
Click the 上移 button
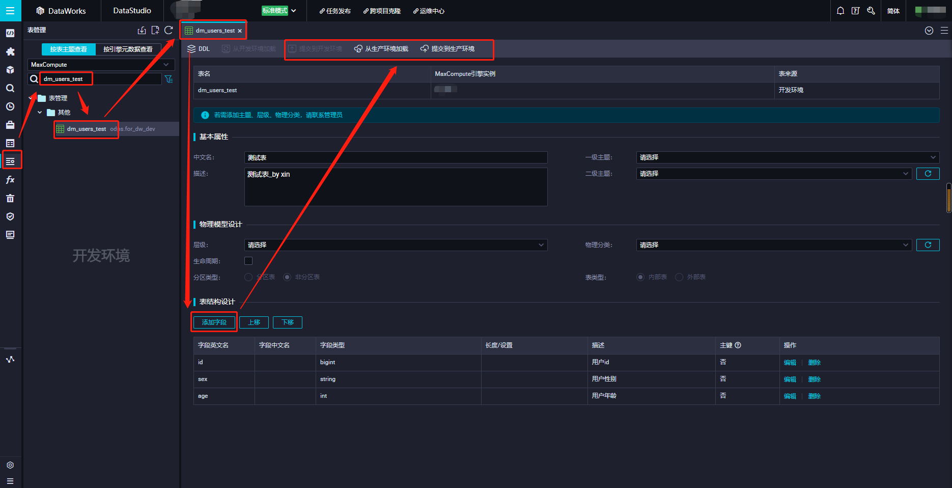pos(254,322)
